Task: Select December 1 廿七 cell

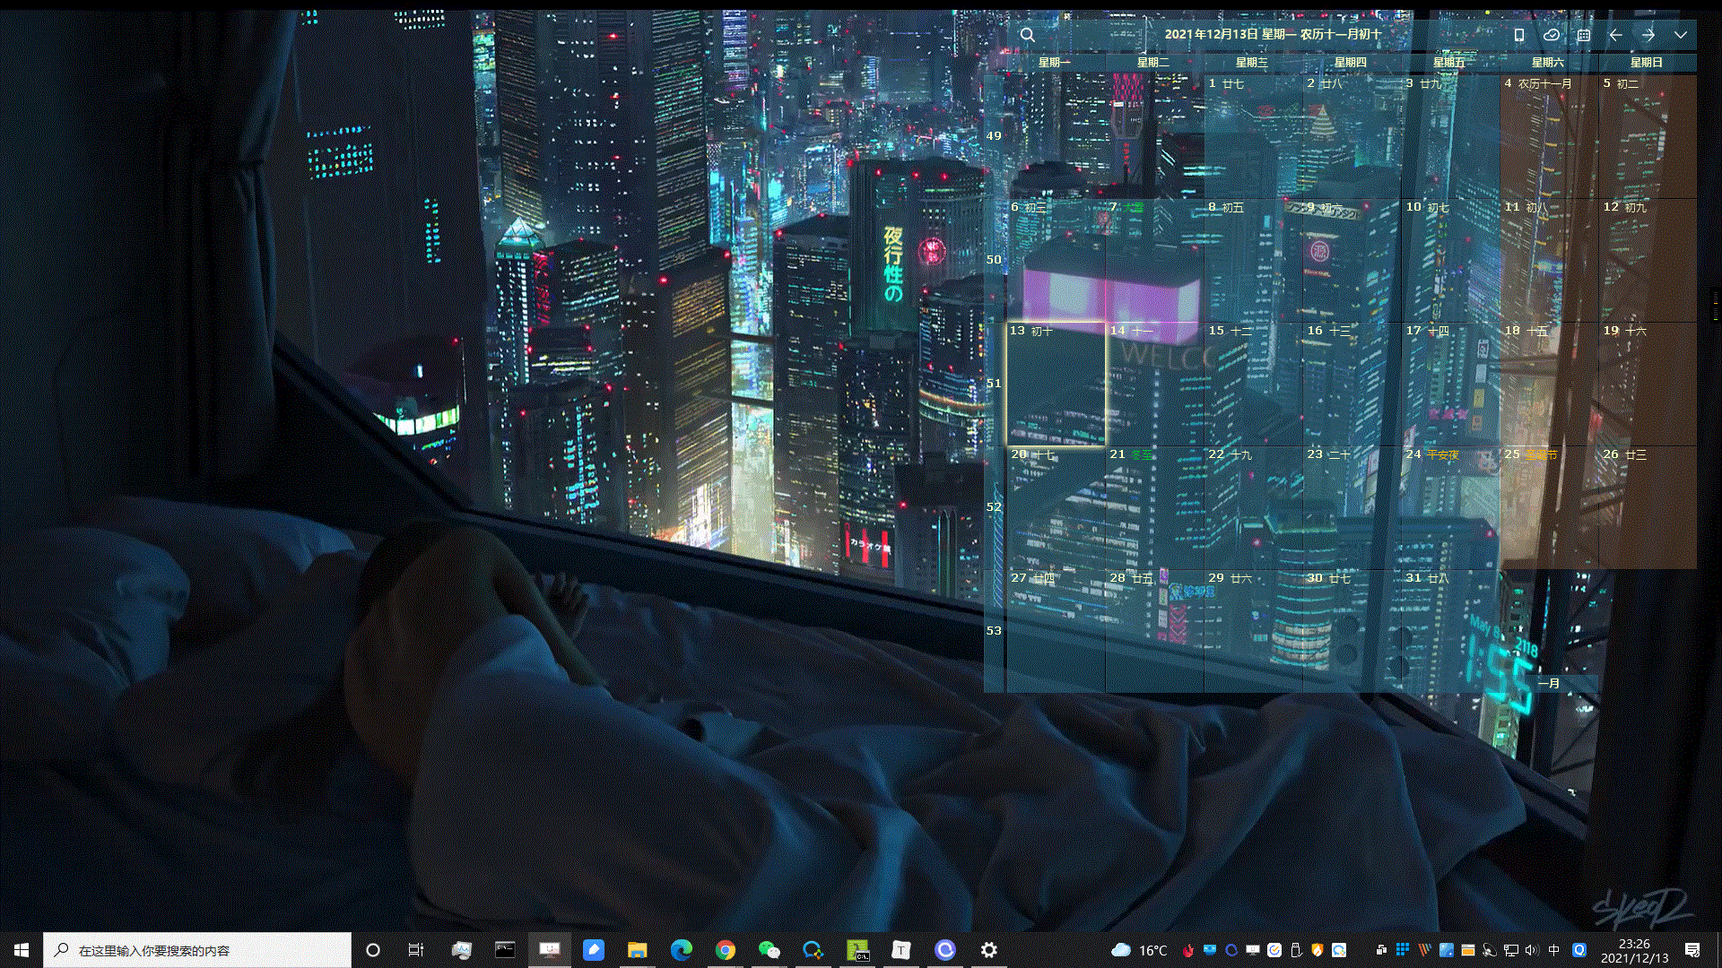Action: 1253,135
